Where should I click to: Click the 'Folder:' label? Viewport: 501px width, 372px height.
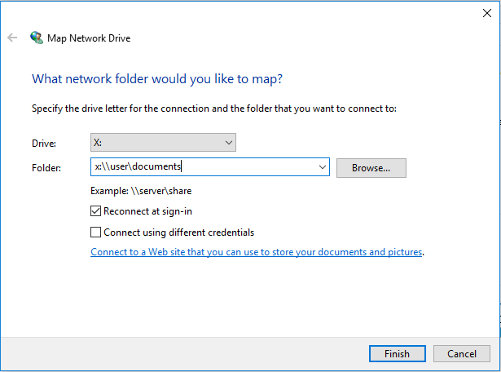tap(46, 168)
